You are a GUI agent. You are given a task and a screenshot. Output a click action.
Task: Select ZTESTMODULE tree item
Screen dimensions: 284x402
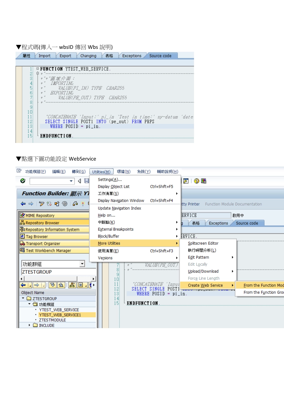[52, 320]
